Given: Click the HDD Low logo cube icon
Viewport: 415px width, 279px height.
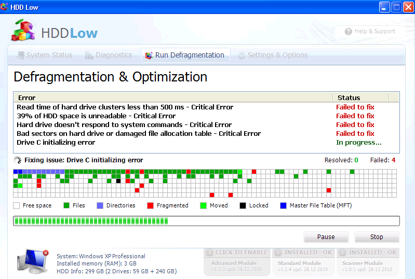Looking at the screenshot, I should pyautogui.click(x=23, y=31).
